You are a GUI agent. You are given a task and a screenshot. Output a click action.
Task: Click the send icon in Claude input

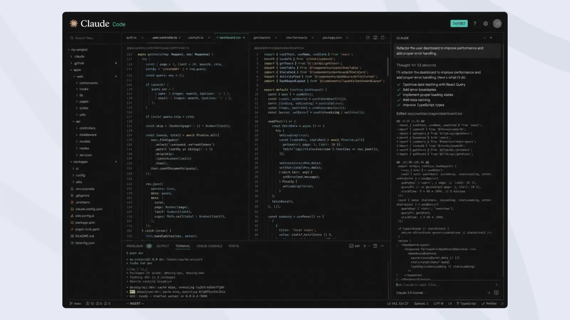(496, 293)
